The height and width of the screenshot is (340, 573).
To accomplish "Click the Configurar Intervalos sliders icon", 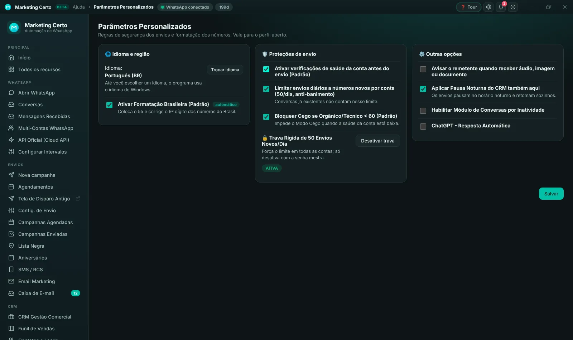I will (11, 152).
